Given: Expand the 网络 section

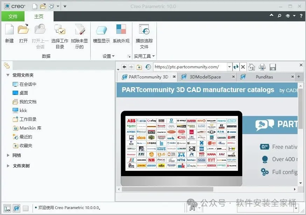Looking at the screenshot, I should tap(8, 155).
